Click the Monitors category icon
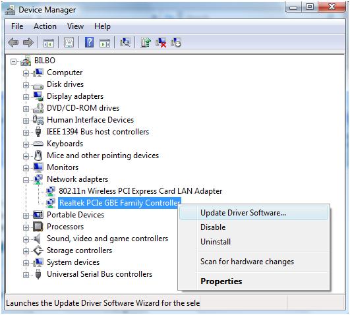350x315 pixels. (x=38, y=167)
